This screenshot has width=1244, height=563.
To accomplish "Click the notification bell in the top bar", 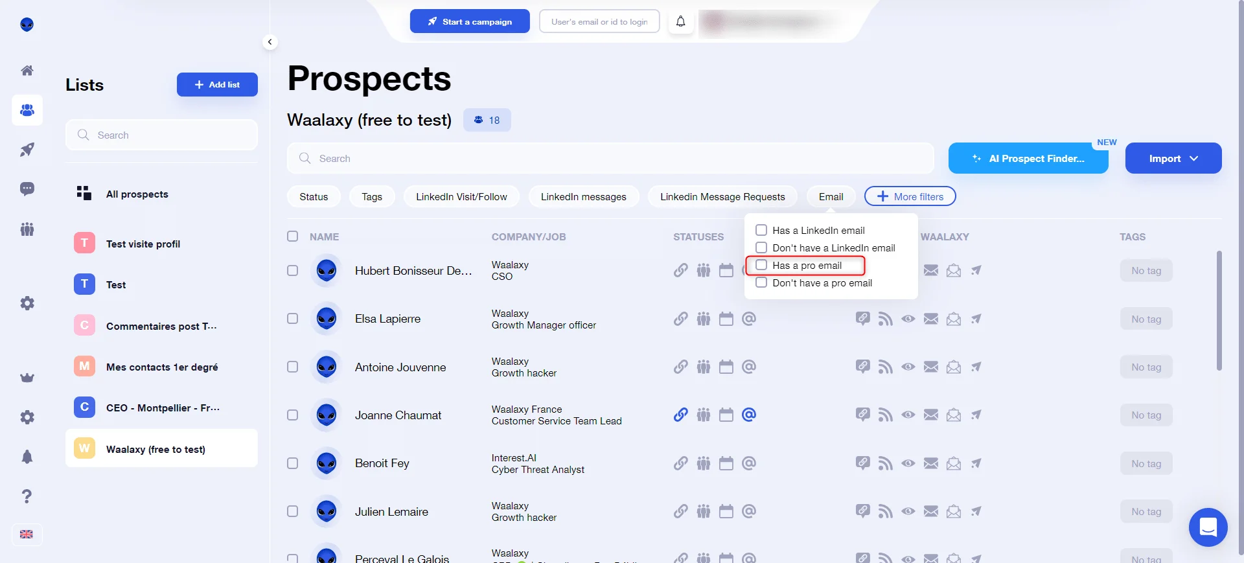I will [680, 21].
